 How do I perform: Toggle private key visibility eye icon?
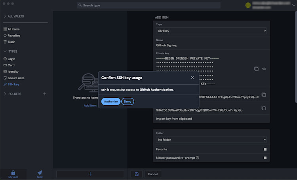(264, 69)
